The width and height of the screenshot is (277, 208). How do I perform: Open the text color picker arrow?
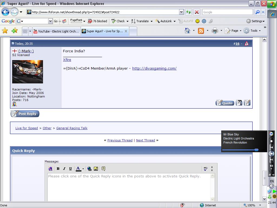83,169
